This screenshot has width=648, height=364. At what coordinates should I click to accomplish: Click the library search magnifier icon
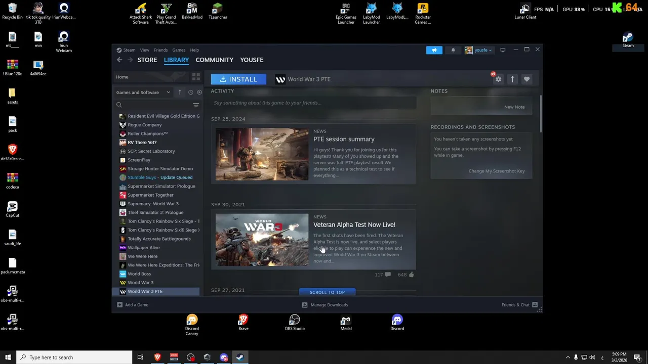(x=119, y=105)
